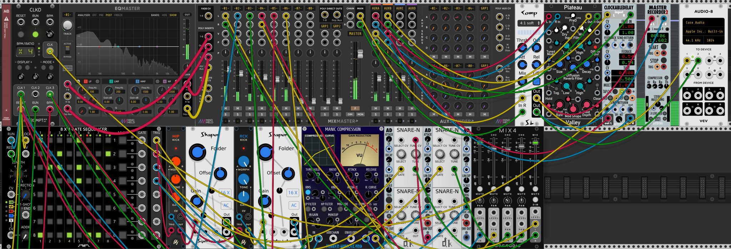
Task: Solo MixMaster track -02- with its S button
Action: coord(238,115)
